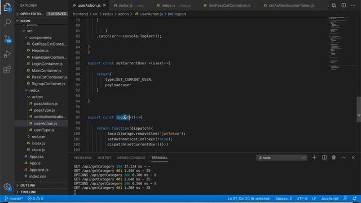Open Go to Line via Ln 97, Col 20

249,198
